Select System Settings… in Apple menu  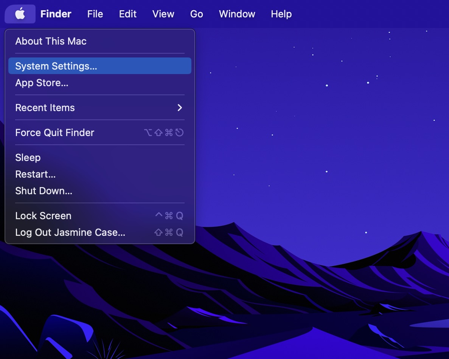pyautogui.click(x=99, y=66)
